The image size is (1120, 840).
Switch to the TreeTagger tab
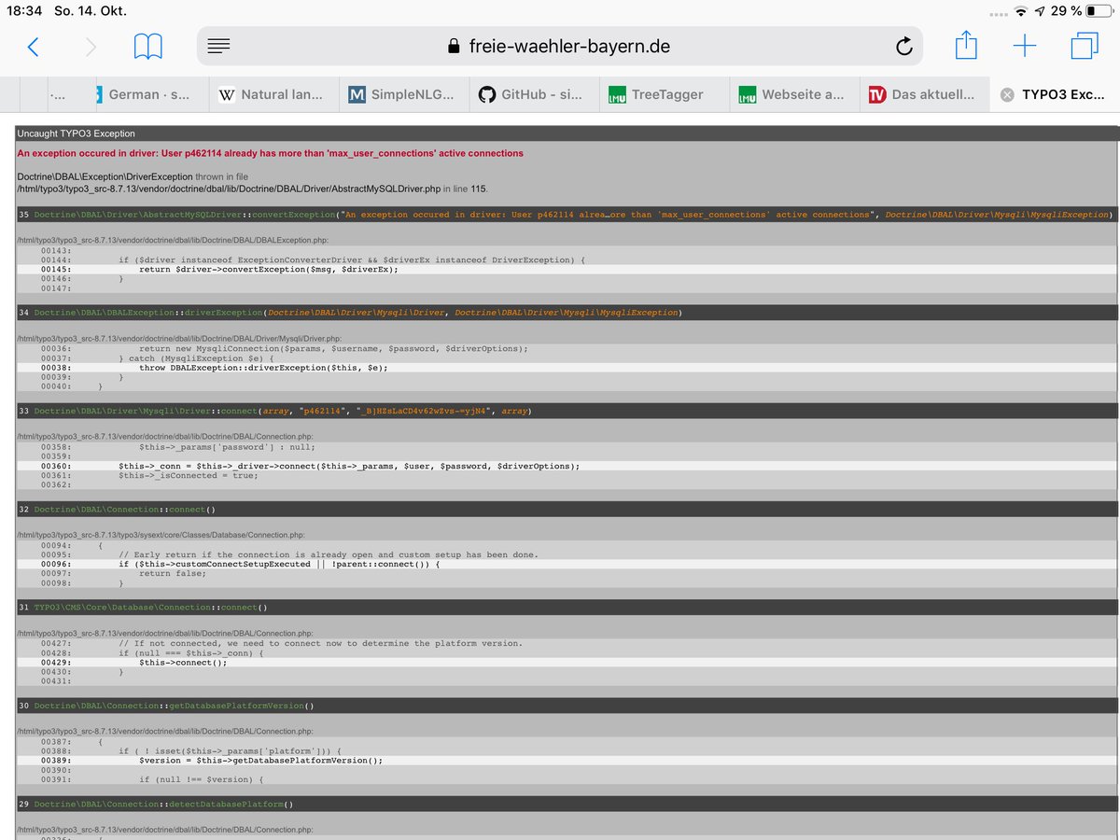[x=663, y=94]
